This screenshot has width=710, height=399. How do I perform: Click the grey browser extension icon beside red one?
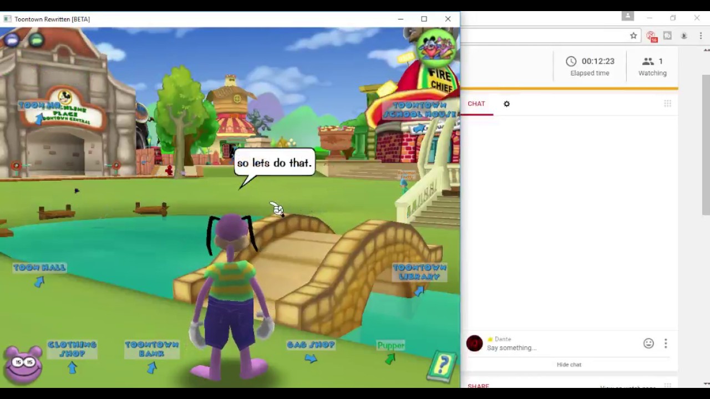click(667, 35)
